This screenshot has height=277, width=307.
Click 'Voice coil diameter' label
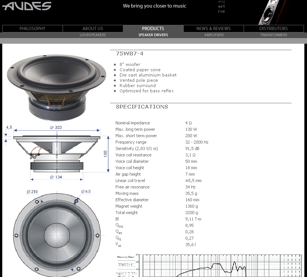coord(132,161)
